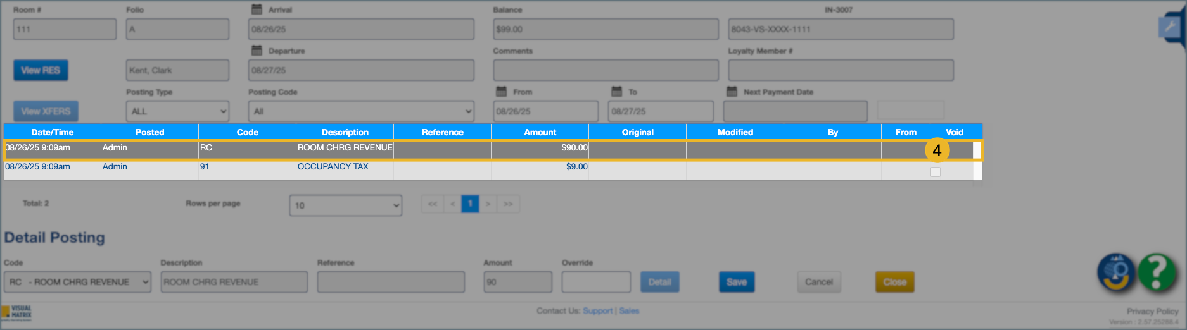Expand the Posting Type dropdown
1187x330 pixels.
click(x=177, y=111)
